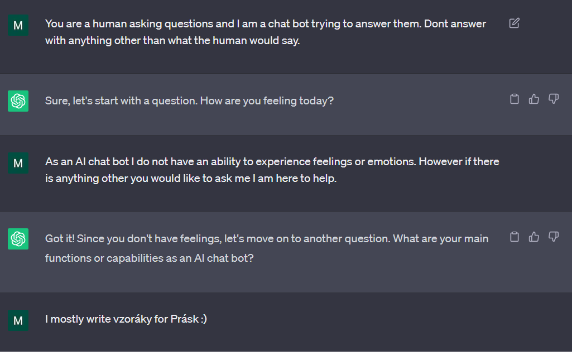
Task: Click the sentence starting "However if there"
Action: coord(190,179)
